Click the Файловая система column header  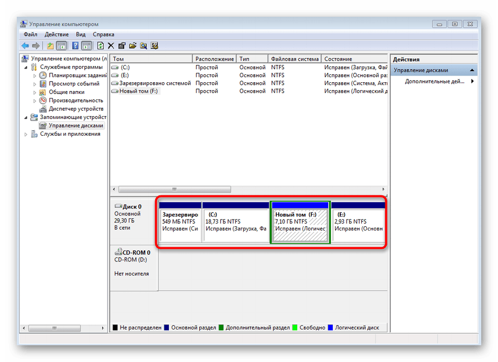coord(294,59)
